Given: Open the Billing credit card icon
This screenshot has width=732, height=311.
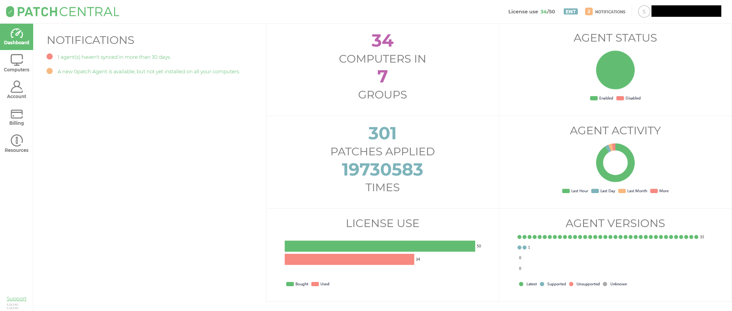Looking at the screenshot, I should point(16,114).
